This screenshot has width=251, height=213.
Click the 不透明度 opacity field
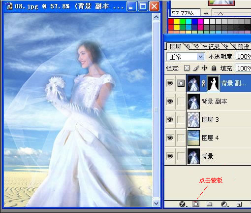(244, 57)
